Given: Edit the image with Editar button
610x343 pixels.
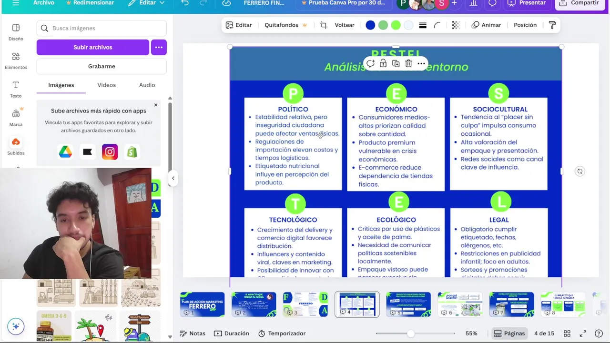Looking at the screenshot, I should tap(239, 25).
